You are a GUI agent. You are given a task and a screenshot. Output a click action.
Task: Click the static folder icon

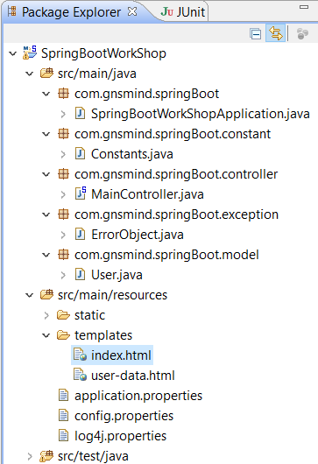pyautogui.click(x=63, y=315)
